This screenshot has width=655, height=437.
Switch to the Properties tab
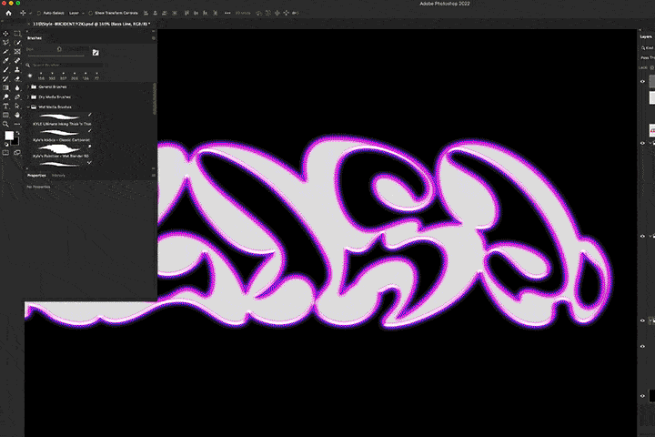pos(36,176)
